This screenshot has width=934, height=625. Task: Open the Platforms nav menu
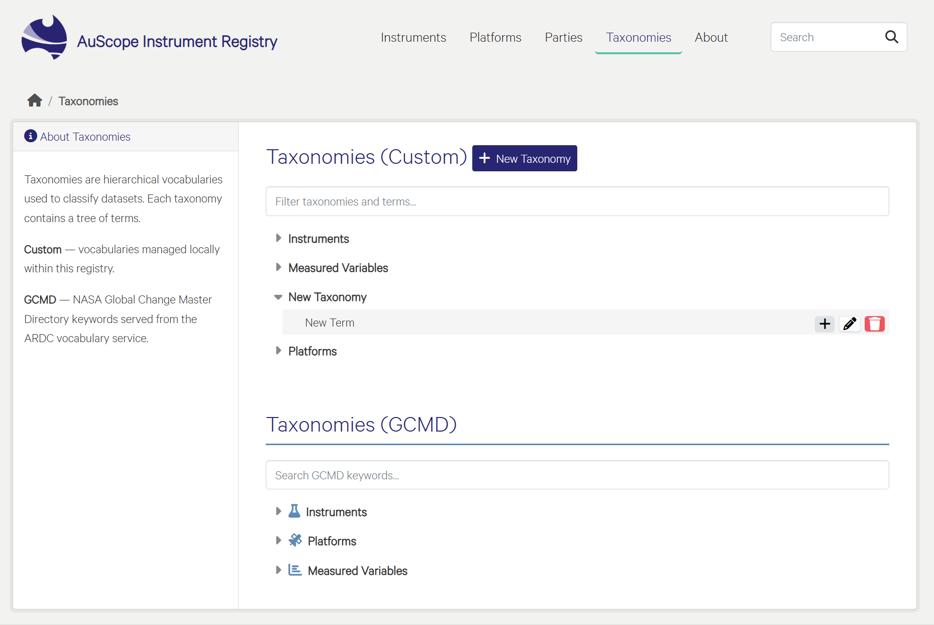495,37
